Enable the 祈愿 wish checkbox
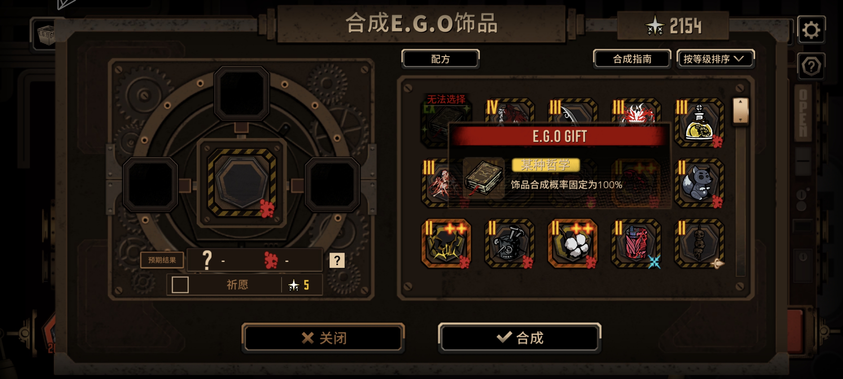This screenshot has width=843, height=379. [180, 285]
